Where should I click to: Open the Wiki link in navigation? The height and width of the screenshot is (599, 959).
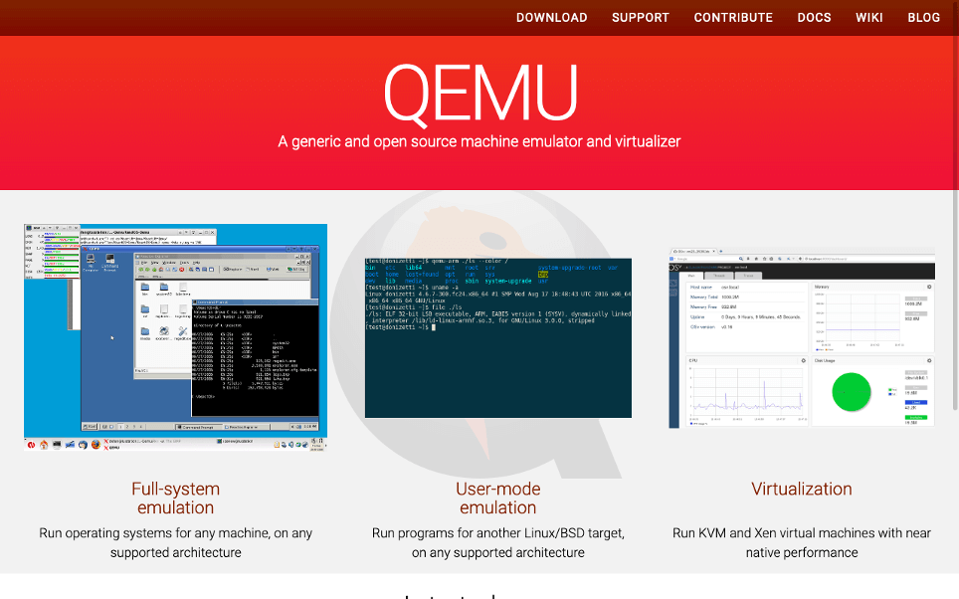pyautogui.click(x=868, y=18)
